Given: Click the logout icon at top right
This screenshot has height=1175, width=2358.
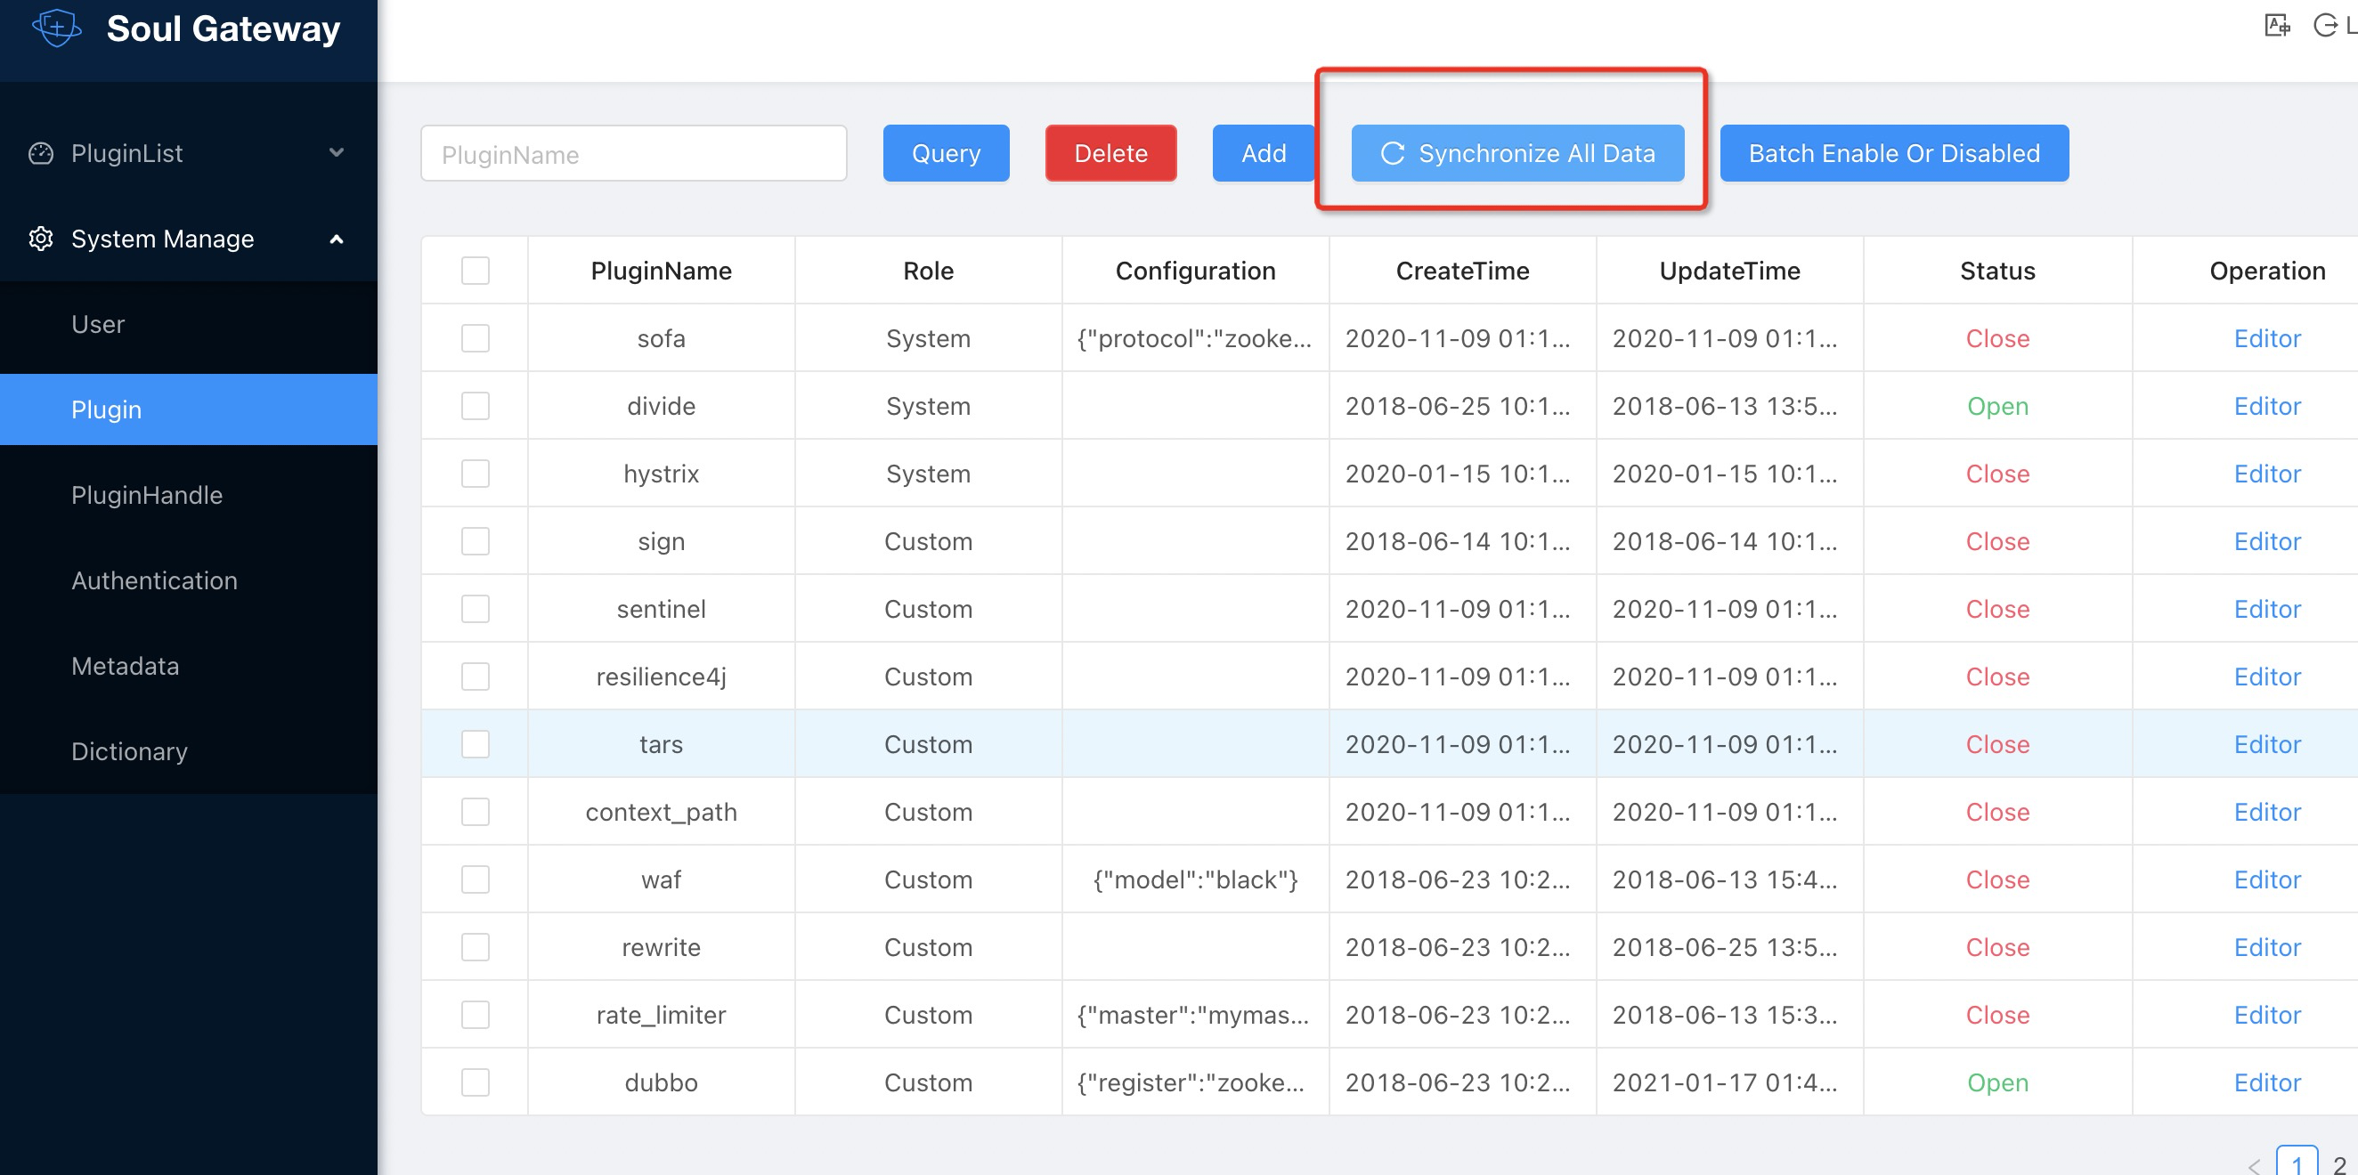Looking at the screenshot, I should (2325, 26).
